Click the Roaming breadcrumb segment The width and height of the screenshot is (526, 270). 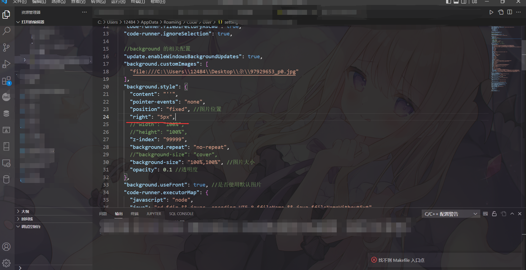click(172, 22)
